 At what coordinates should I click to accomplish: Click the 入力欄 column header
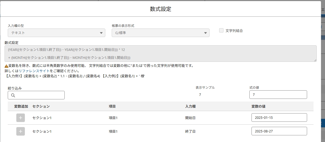190,106
